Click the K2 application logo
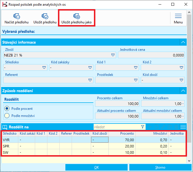Screen dimensions: 193x172 pos(5,5)
